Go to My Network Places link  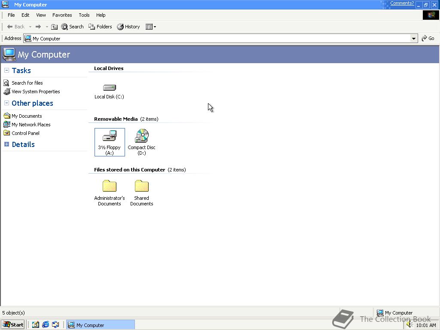coord(31,125)
